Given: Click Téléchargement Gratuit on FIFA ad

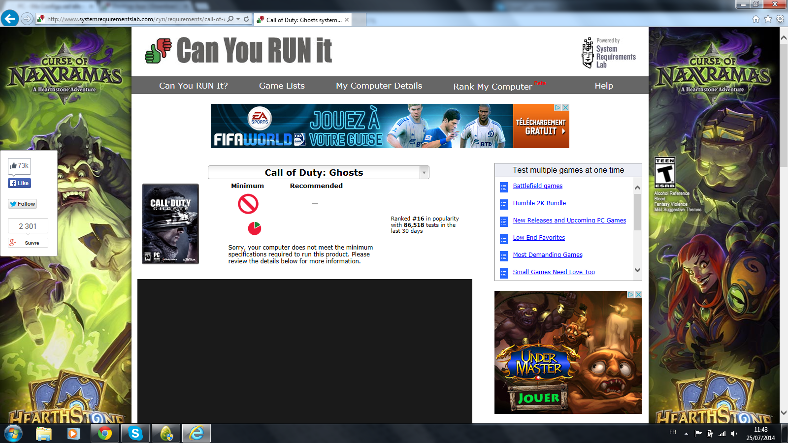Looking at the screenshot, I should coord(541,127).
